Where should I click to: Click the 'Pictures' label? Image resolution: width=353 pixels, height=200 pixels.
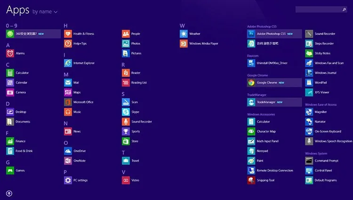point(136,53)
